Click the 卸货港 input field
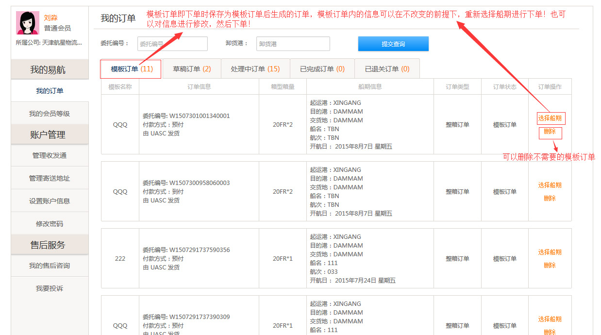This screenshot has height=335, width=601. (x=293, y=44)
